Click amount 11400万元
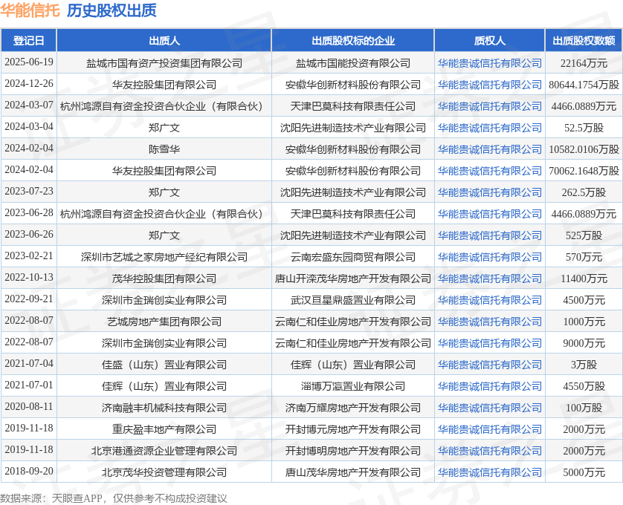The height and width of the screenshot is (505, 623). [584, 278]
